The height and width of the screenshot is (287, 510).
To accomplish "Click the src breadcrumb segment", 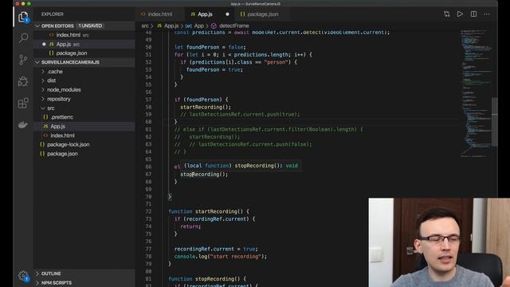I will (x=145, y=26).
